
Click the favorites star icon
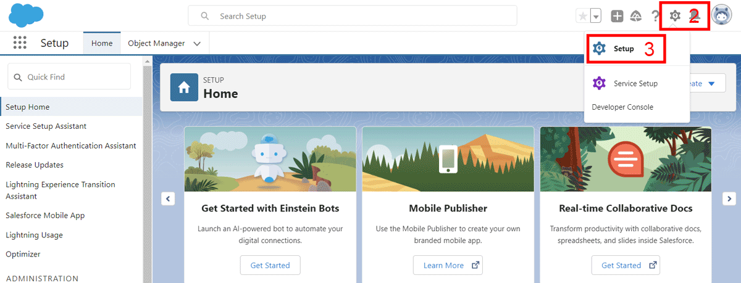coord(582,16)
